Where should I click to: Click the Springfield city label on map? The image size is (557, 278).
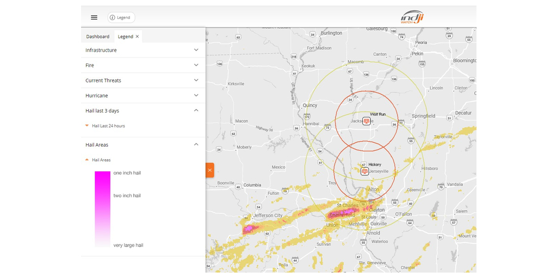click(423, 116)
